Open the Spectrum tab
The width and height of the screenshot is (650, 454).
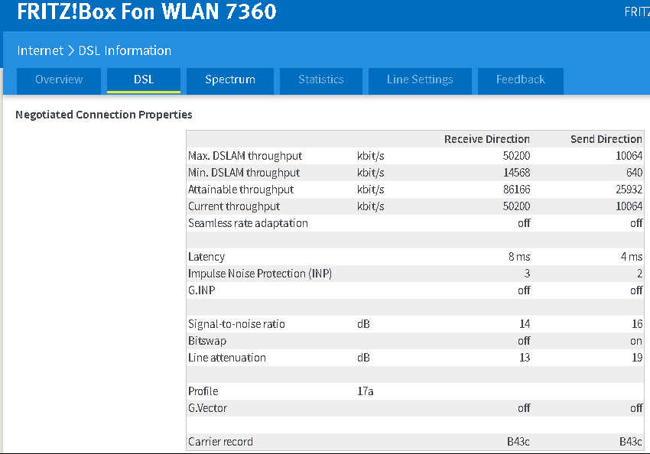coord(230,79)
